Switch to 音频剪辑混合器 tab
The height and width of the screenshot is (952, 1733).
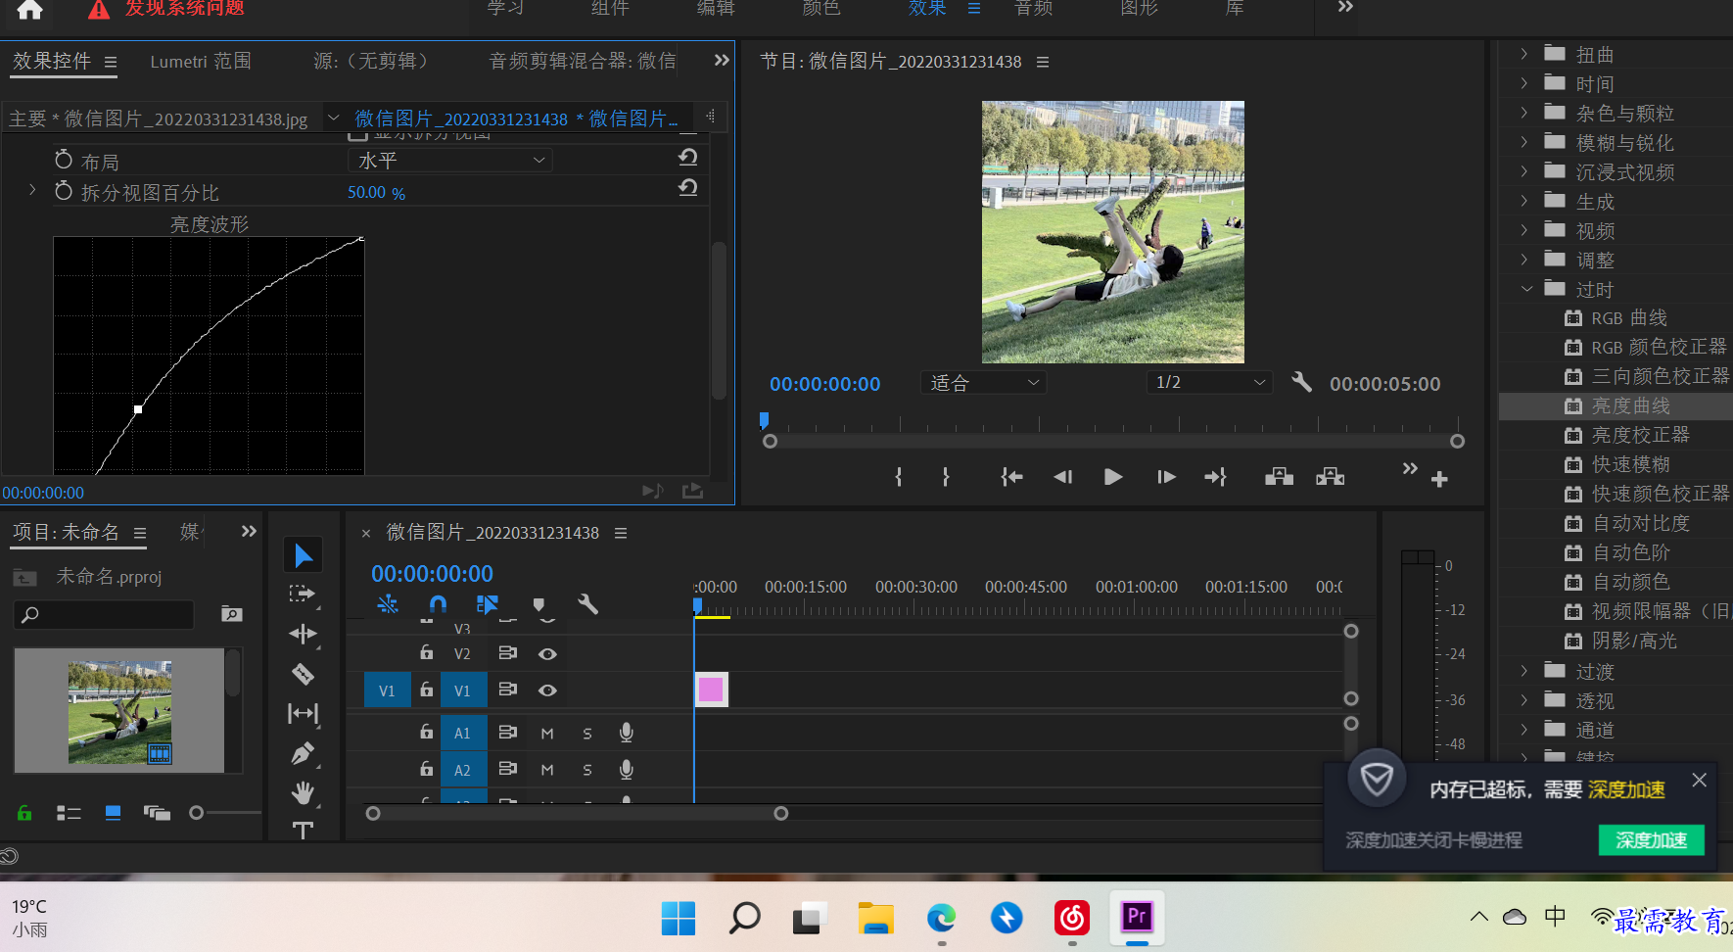pos(583,61)
